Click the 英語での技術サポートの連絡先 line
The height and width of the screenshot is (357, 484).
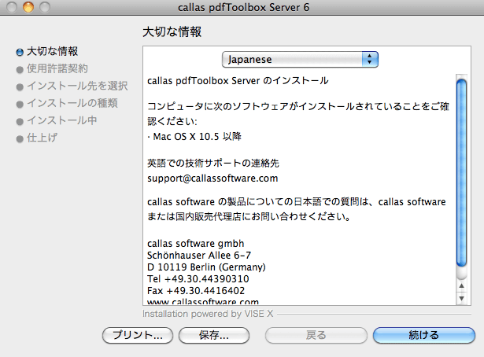tap(213, 163)
